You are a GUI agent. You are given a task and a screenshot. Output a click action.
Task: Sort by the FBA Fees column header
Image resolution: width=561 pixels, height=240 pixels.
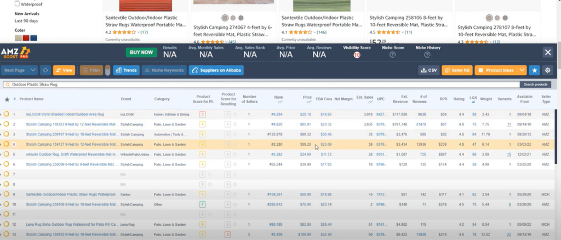[x=324, y=99]
